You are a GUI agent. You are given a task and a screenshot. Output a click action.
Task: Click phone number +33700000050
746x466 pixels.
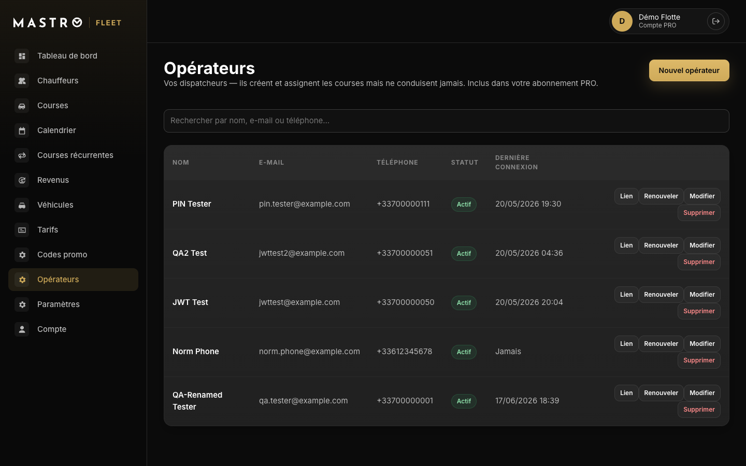pyautogui.click(x=406, y=302)
